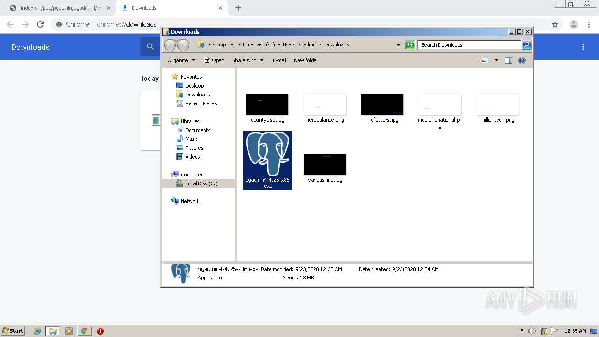Expand the views options dropdown arrow
This screenshot has width=599, height=337.
(496, 60)
